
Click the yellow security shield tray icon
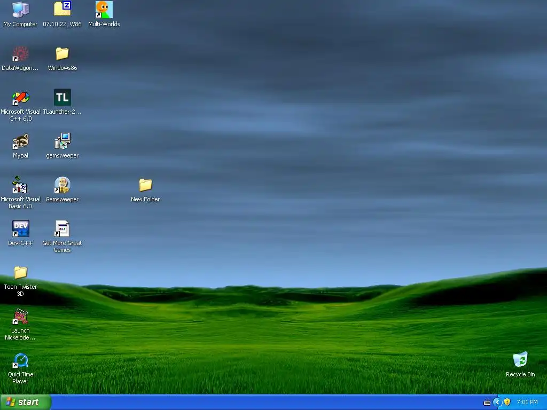(507, 403)
